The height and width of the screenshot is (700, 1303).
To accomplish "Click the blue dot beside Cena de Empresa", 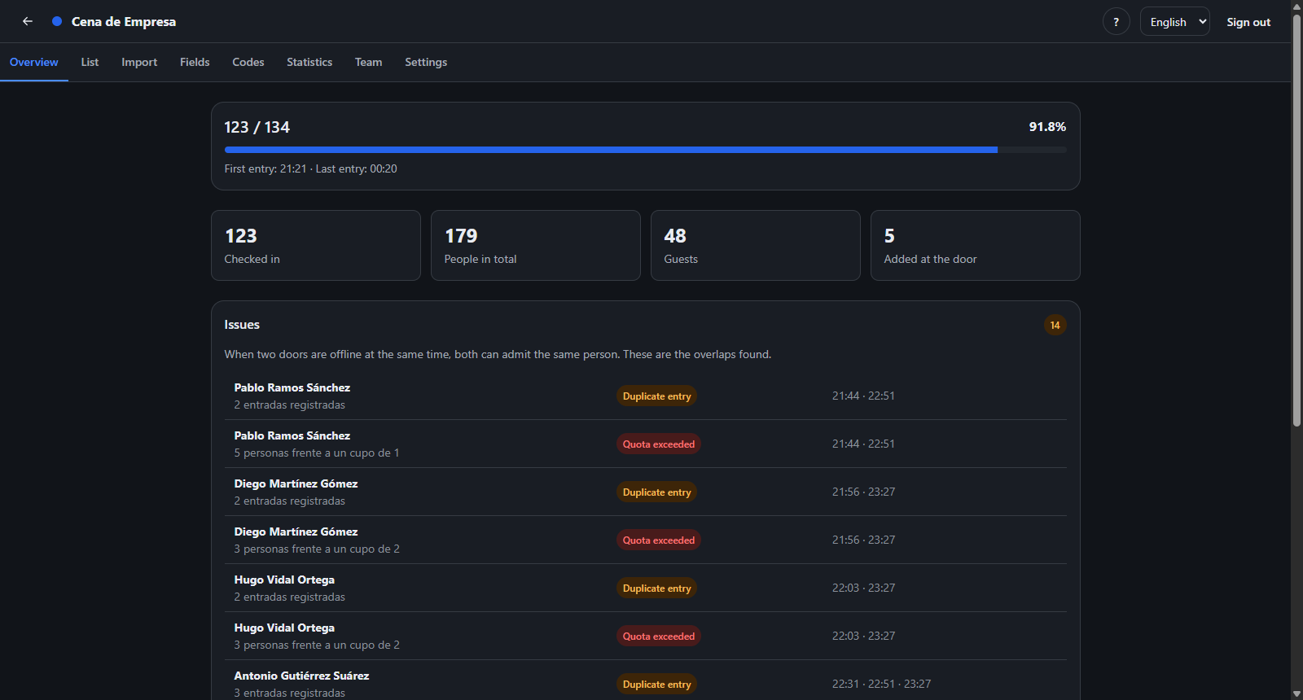I will [57, 21].
